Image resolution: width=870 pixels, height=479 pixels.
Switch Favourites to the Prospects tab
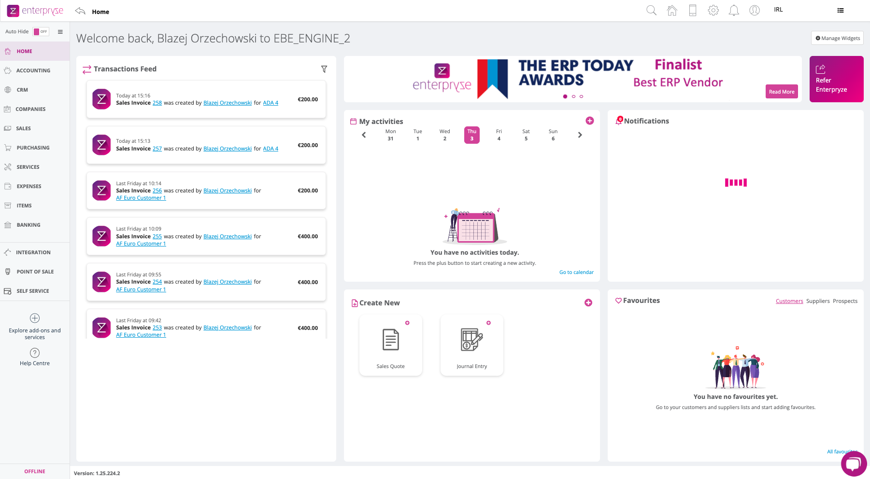845,301
